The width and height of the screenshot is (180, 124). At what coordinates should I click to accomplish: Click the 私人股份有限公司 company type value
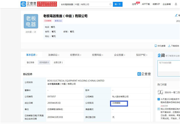tap(120, 97)
